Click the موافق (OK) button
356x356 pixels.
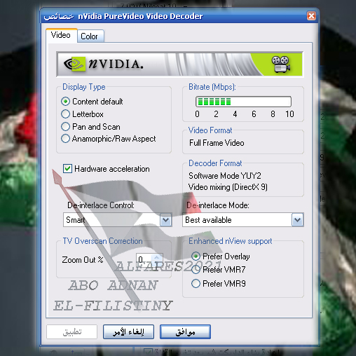click(x=185, y=331)
